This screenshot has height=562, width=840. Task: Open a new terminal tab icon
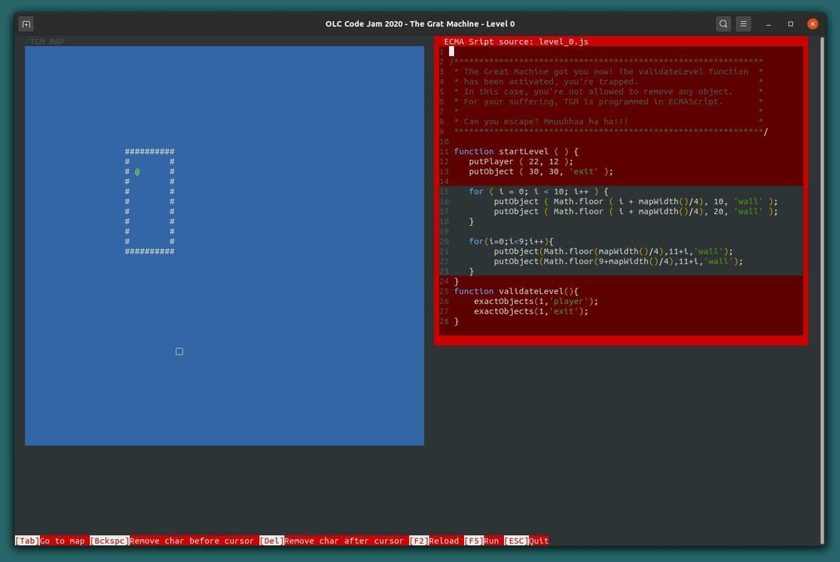coord(26,24)
